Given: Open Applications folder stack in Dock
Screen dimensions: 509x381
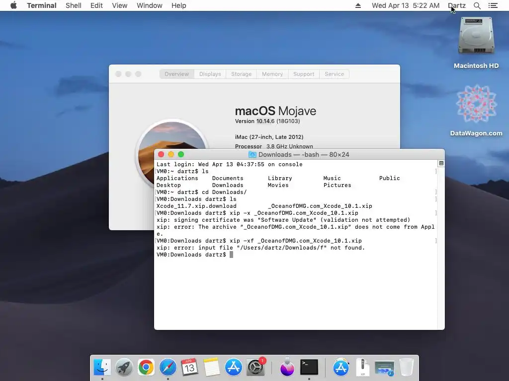Looking at the screenshot, I should 341,367.
